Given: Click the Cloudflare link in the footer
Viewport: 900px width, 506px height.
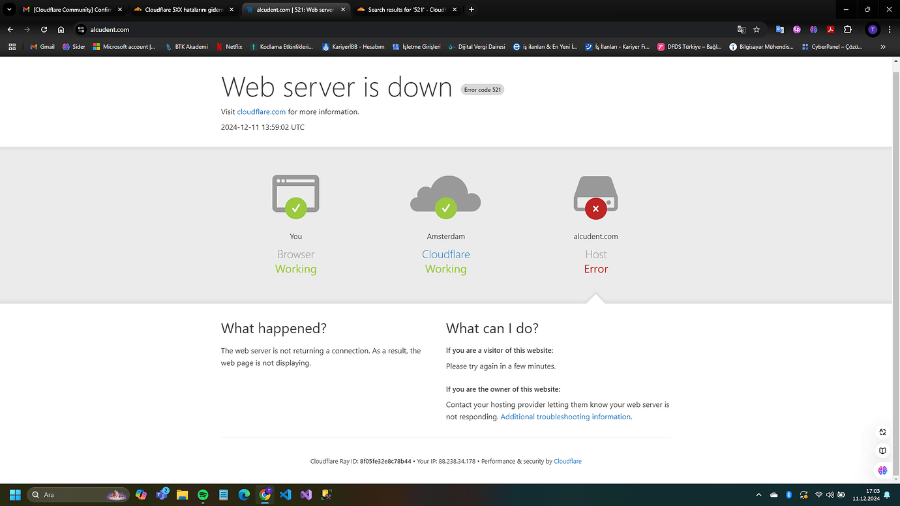Looking at the screenshot, I should click(567, 461).
